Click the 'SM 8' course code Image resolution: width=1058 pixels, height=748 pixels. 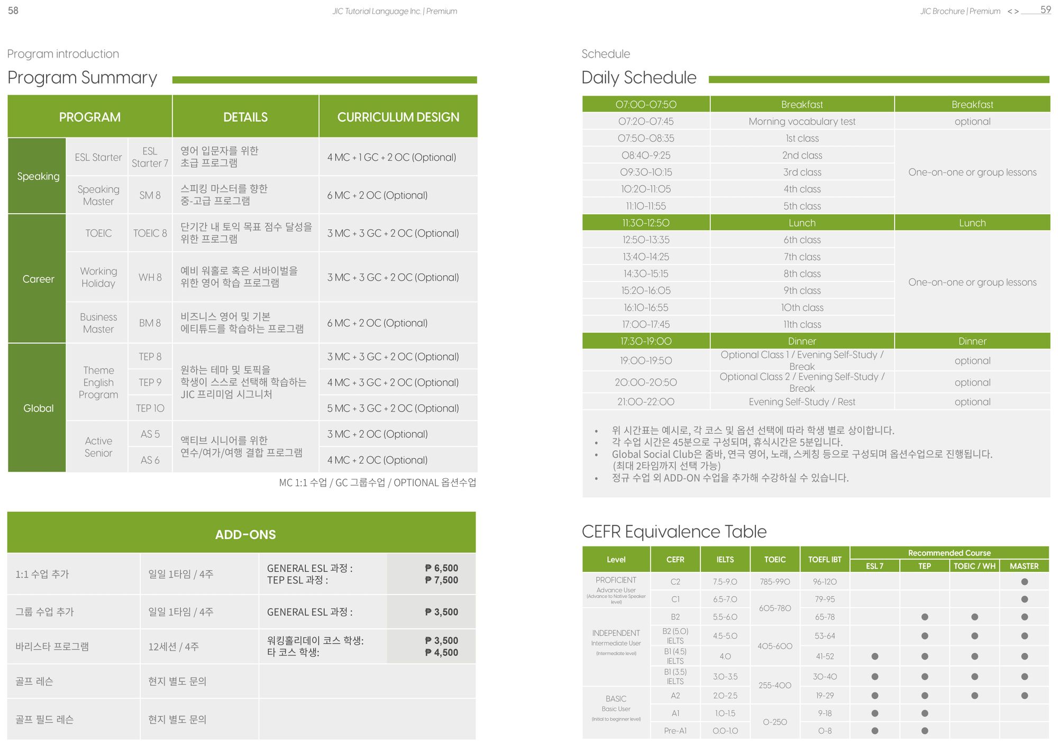150,195
